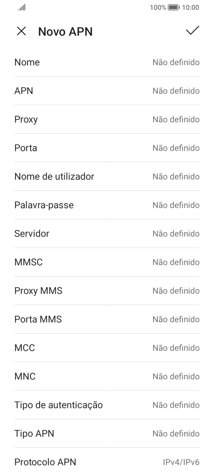Open the Protocolo APN IPv4/IPv6 selector
This screenshot has height=476, width=214.
point(107,462)
